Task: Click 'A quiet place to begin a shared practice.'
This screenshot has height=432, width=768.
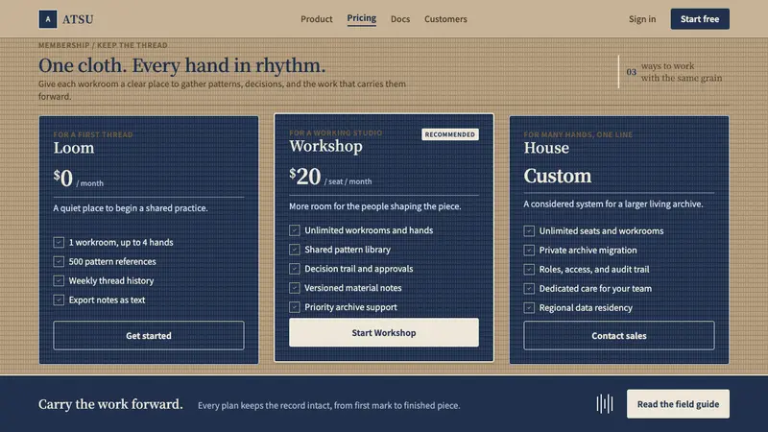Action: [x=131, y=208]
